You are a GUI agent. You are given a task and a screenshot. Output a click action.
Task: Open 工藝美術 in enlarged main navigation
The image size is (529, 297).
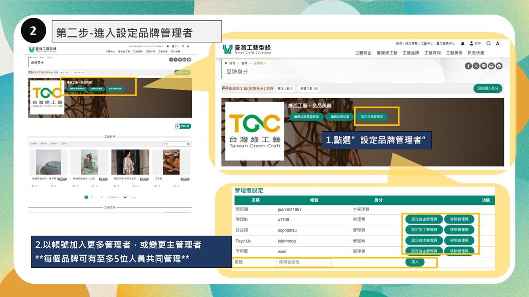(454, 53)
